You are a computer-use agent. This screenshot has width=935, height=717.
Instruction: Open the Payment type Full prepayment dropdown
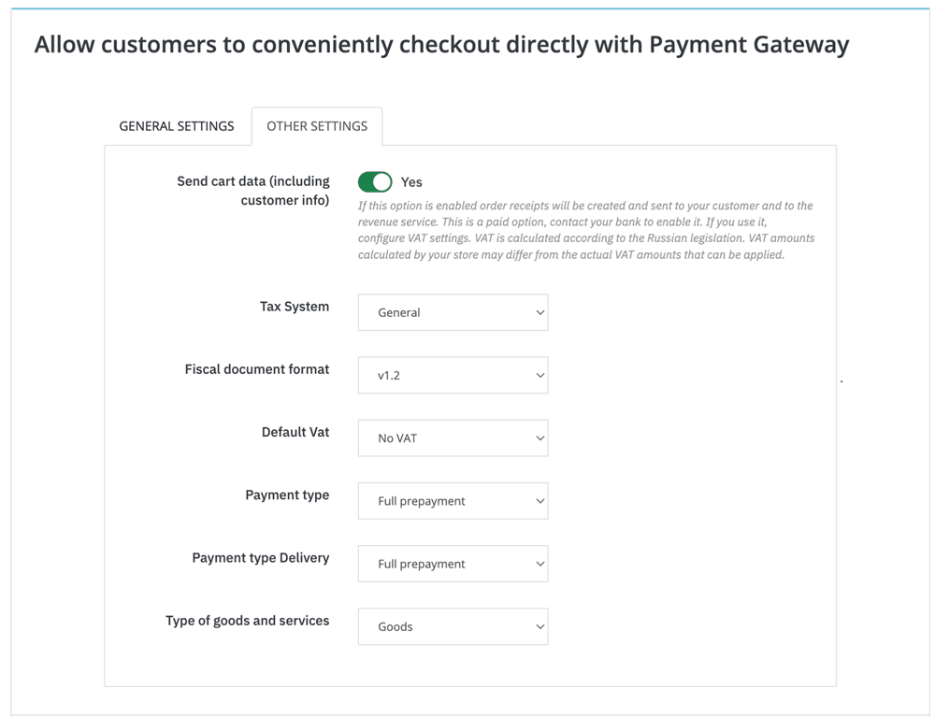[x=453, y=501]
